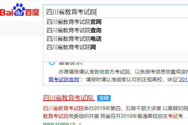Open the link starting with 201 in the tip box
188x125 pixels.
tap(183, 80)
